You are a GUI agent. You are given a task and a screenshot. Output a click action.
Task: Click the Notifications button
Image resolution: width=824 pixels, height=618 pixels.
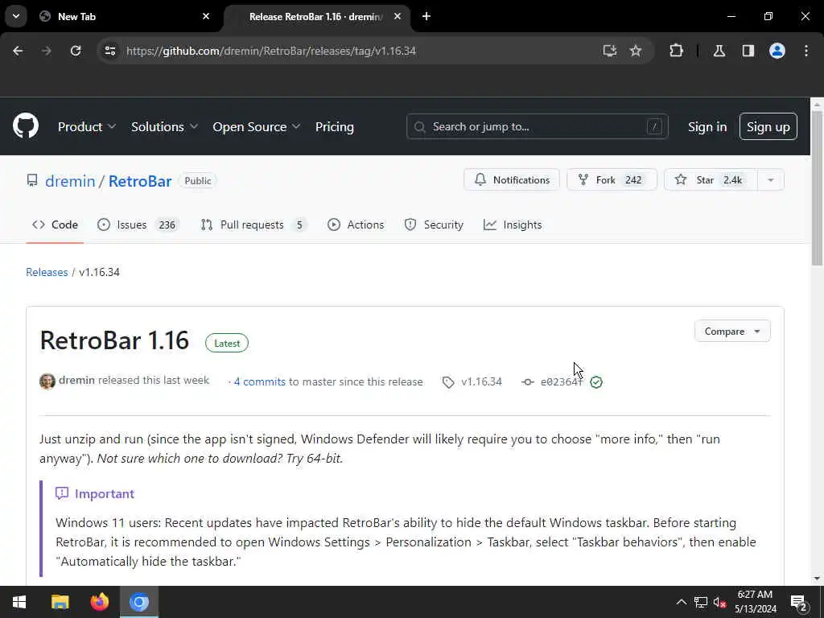coord(511,179)
